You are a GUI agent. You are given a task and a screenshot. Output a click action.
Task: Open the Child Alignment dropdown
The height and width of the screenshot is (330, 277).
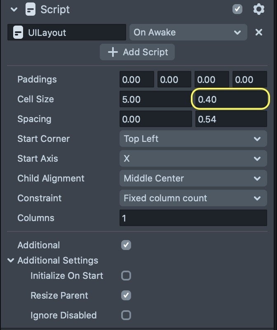(193, 178)
